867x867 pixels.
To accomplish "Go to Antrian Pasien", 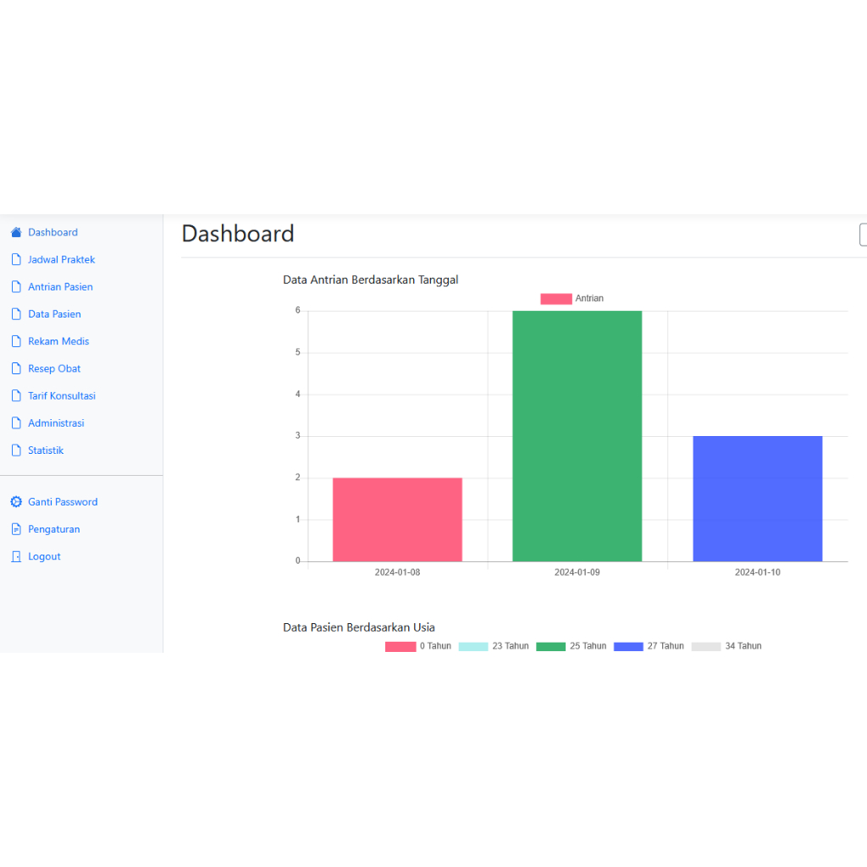I will 60,286.
